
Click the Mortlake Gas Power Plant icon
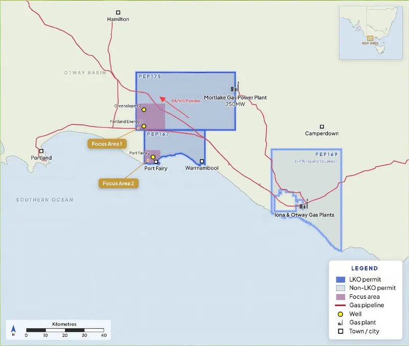click(235, 86)
